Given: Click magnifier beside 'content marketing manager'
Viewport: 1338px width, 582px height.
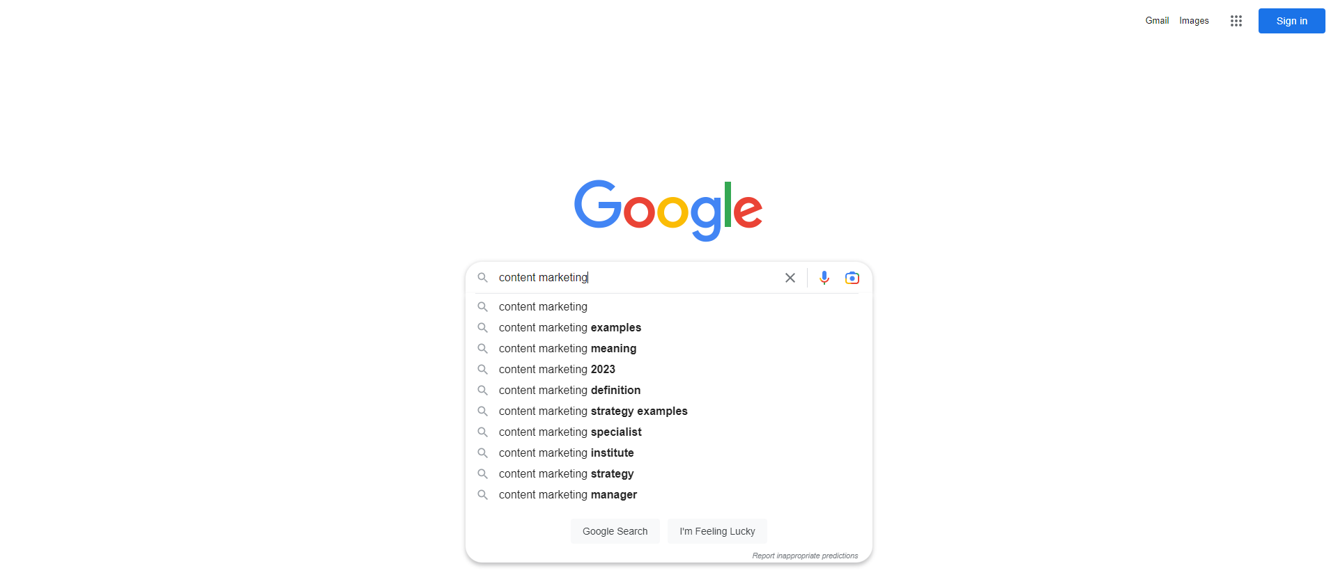Looking at the screenshot, I should pyautogui.click(x=482, y=494).
